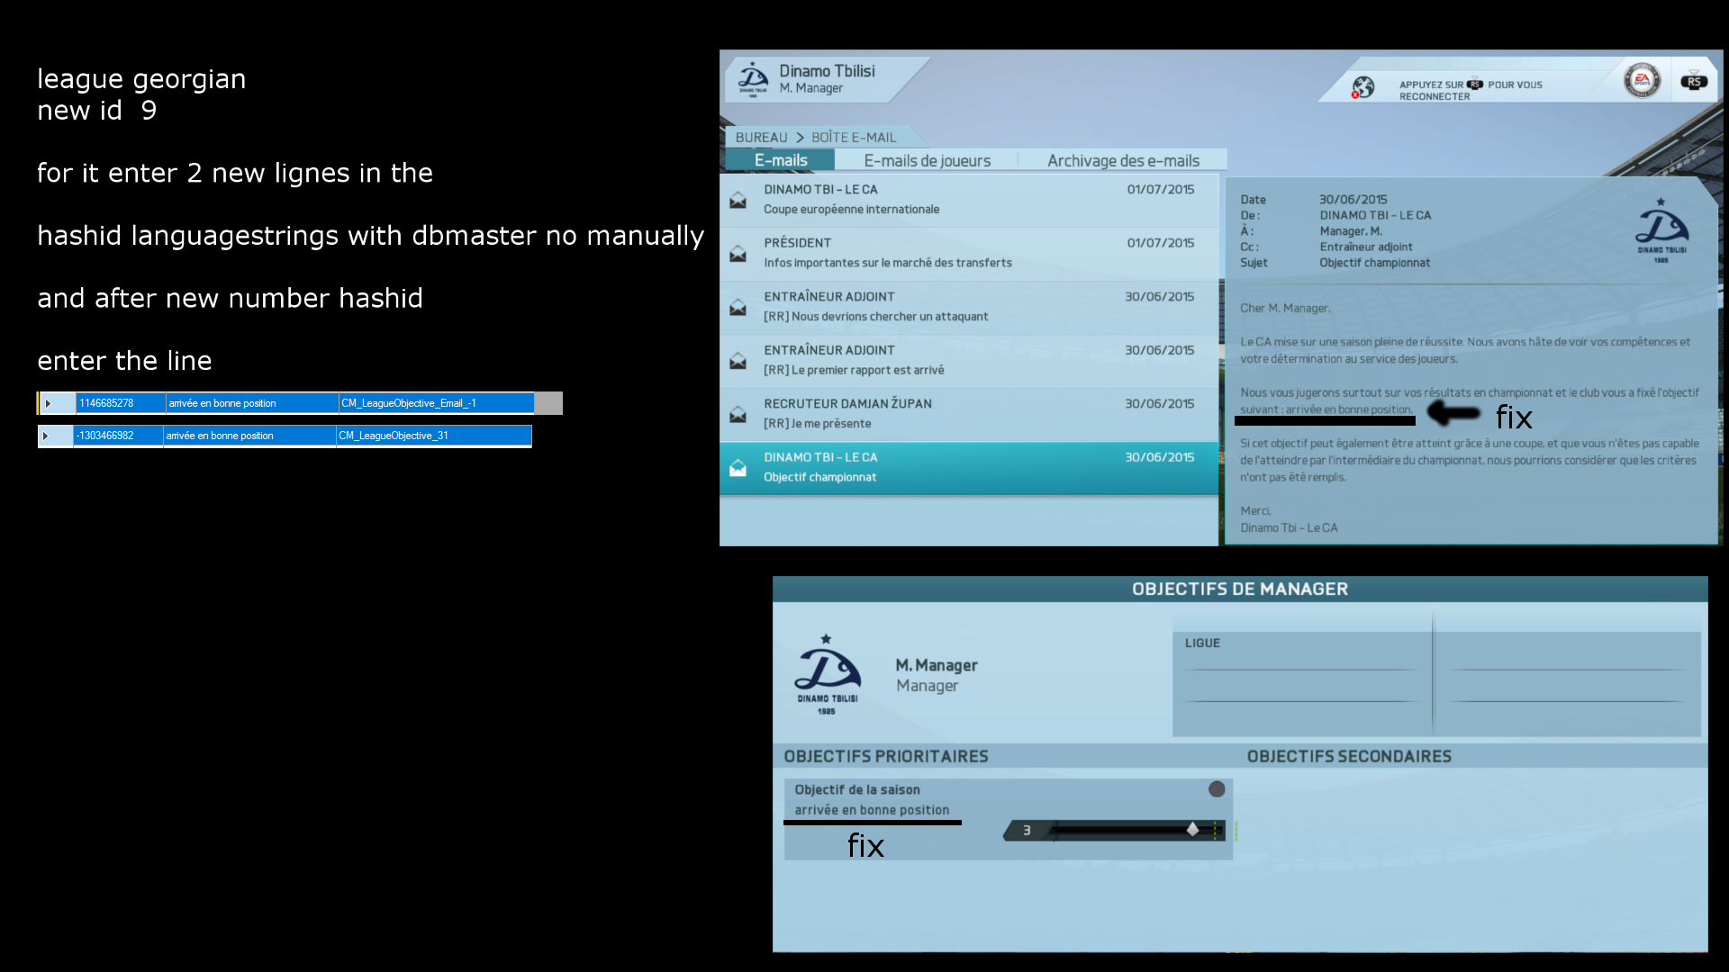This screenshot has width=1729, height=972.
Task: Open 'Le premier rapport est arrivé' email
Action: point(969,360)
